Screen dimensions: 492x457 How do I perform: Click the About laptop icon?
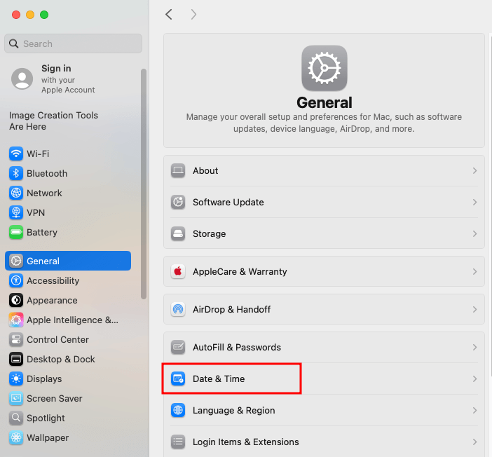[178, 170]
